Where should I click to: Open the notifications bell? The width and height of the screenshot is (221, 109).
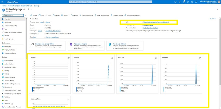184,2
